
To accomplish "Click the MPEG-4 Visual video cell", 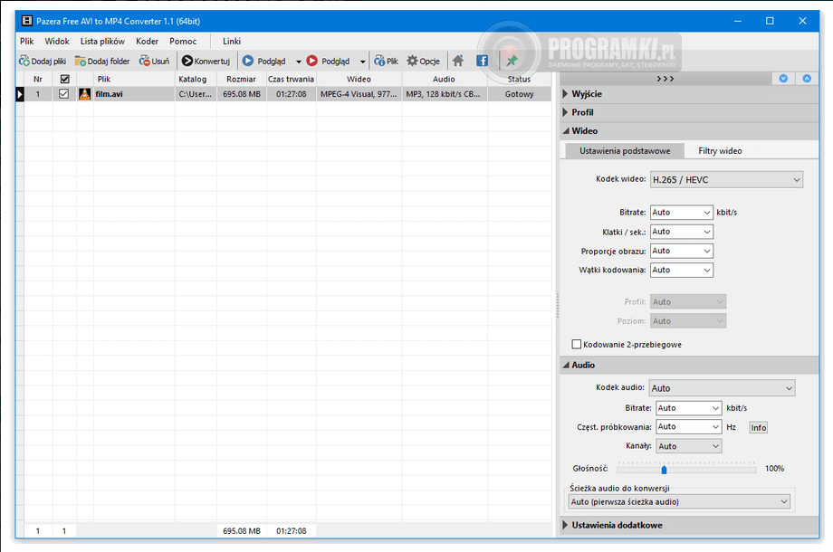I will tap(359, 94).
